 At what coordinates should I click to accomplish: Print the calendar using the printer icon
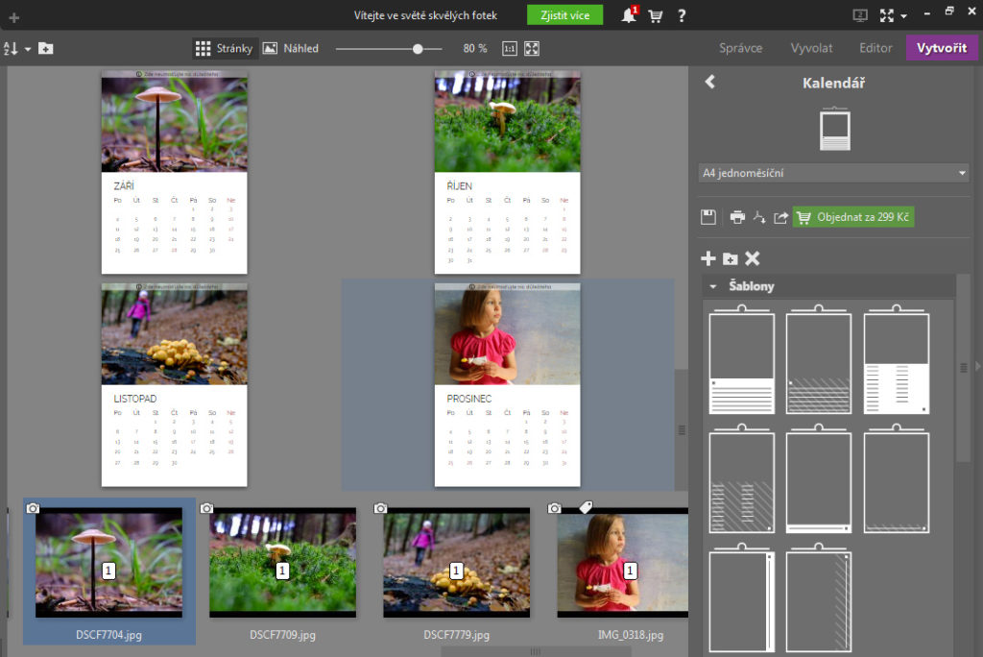point(736,217)
